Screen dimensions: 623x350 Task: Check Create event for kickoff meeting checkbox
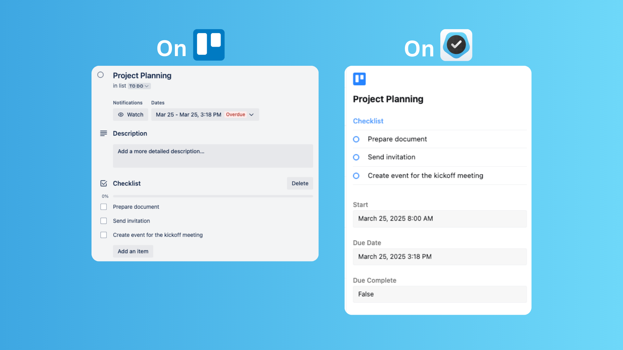click(x=104, y=235)
